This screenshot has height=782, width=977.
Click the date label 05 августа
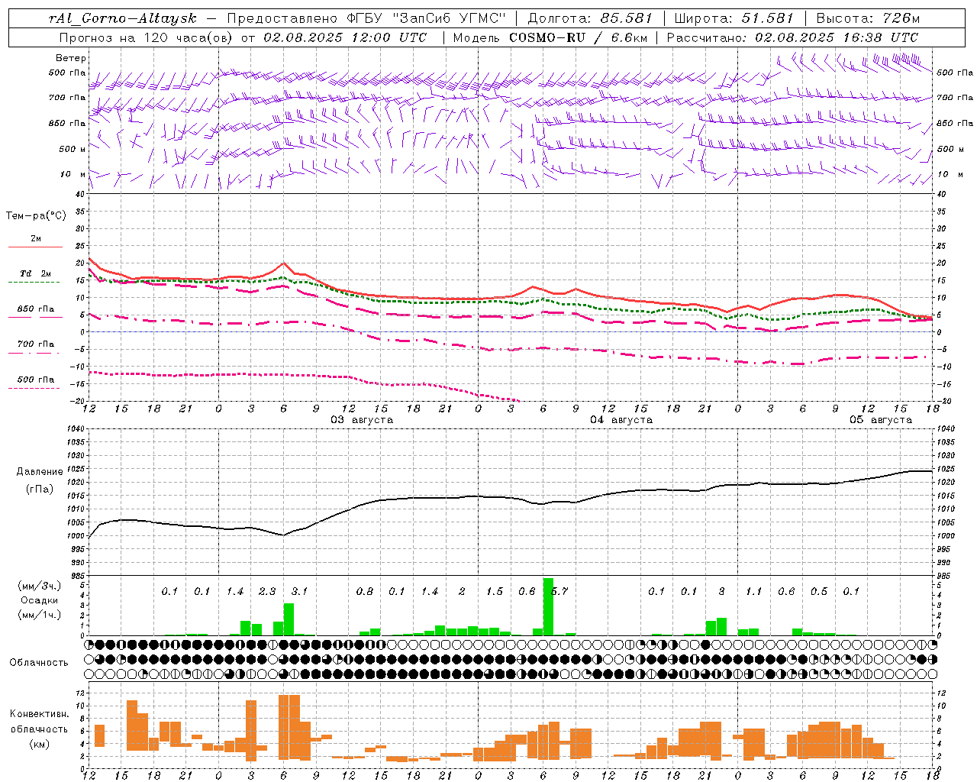(881, 420)
